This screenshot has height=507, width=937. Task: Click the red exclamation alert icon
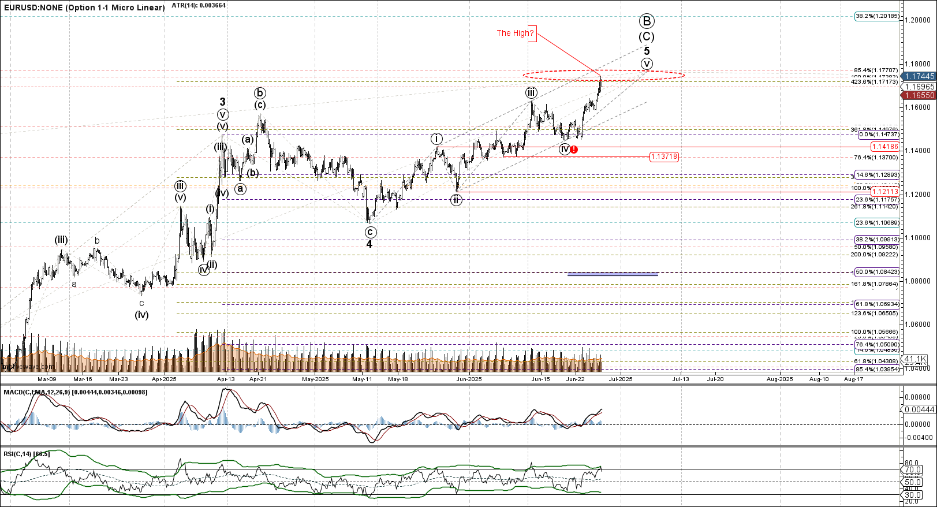click(x=574, y=150)
